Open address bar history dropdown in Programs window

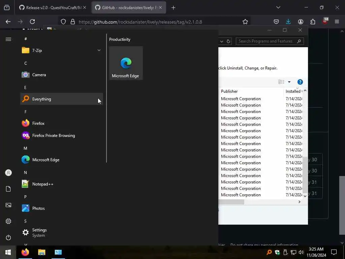(222, 41)
